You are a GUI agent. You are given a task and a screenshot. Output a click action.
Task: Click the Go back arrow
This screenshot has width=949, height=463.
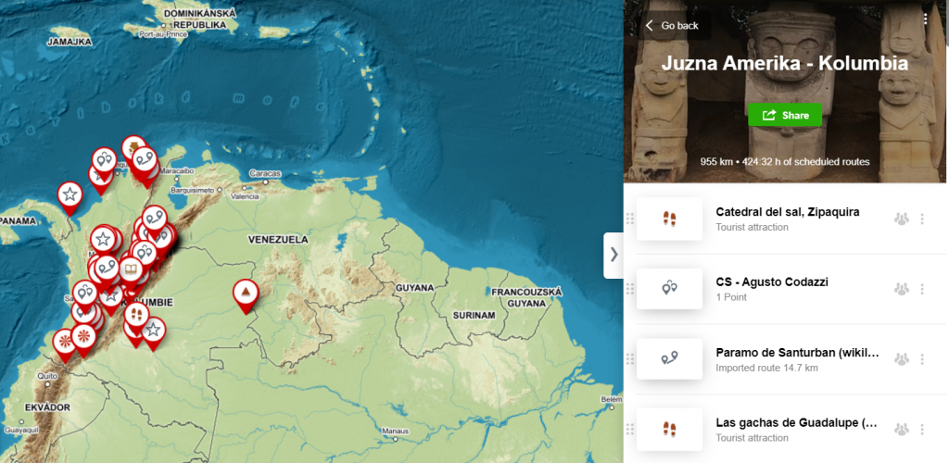(x=650, y=25)
